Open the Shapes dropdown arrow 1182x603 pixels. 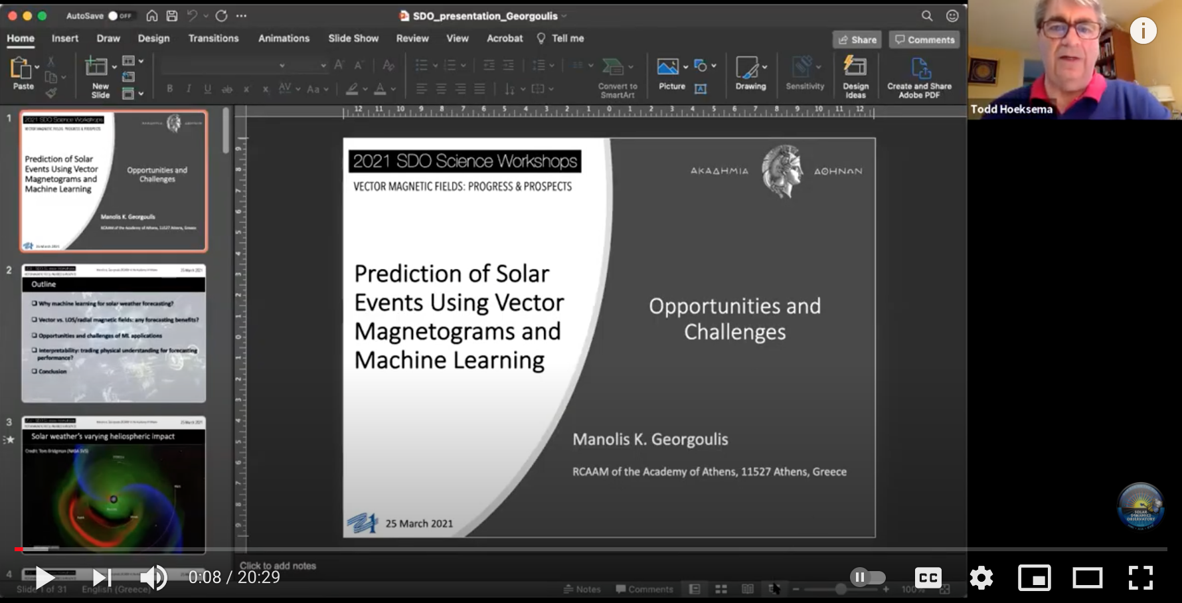pos(714,66)
